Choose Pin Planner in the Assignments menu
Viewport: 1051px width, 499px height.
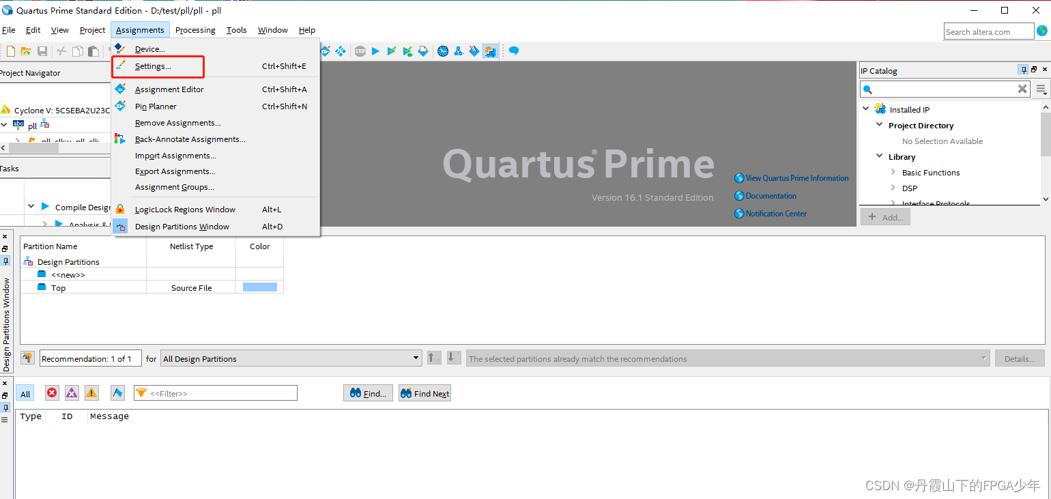[216, 106]
